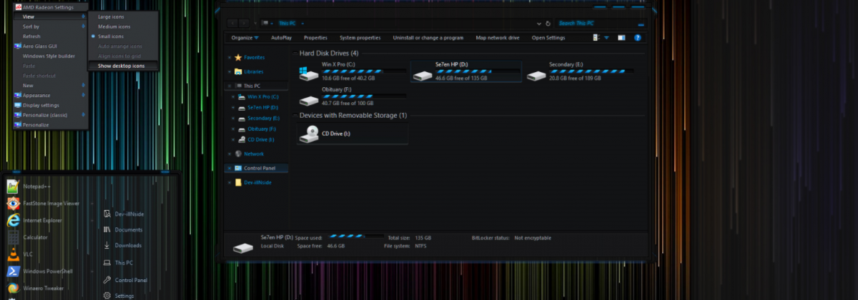Screen dimensions: 858x300
Task: Open Dev-illNside user folder icon in start menu
Action: 107,213
